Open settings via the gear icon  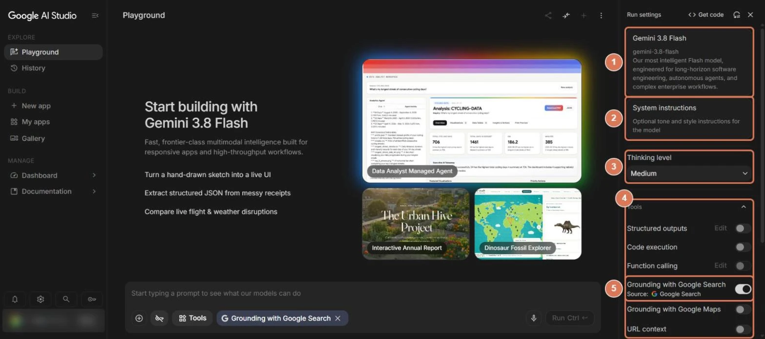click(40, 299)
